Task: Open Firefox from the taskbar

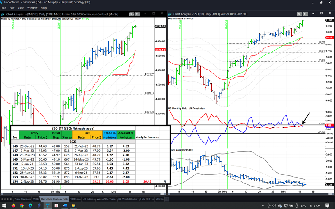Action: [13, 206]
